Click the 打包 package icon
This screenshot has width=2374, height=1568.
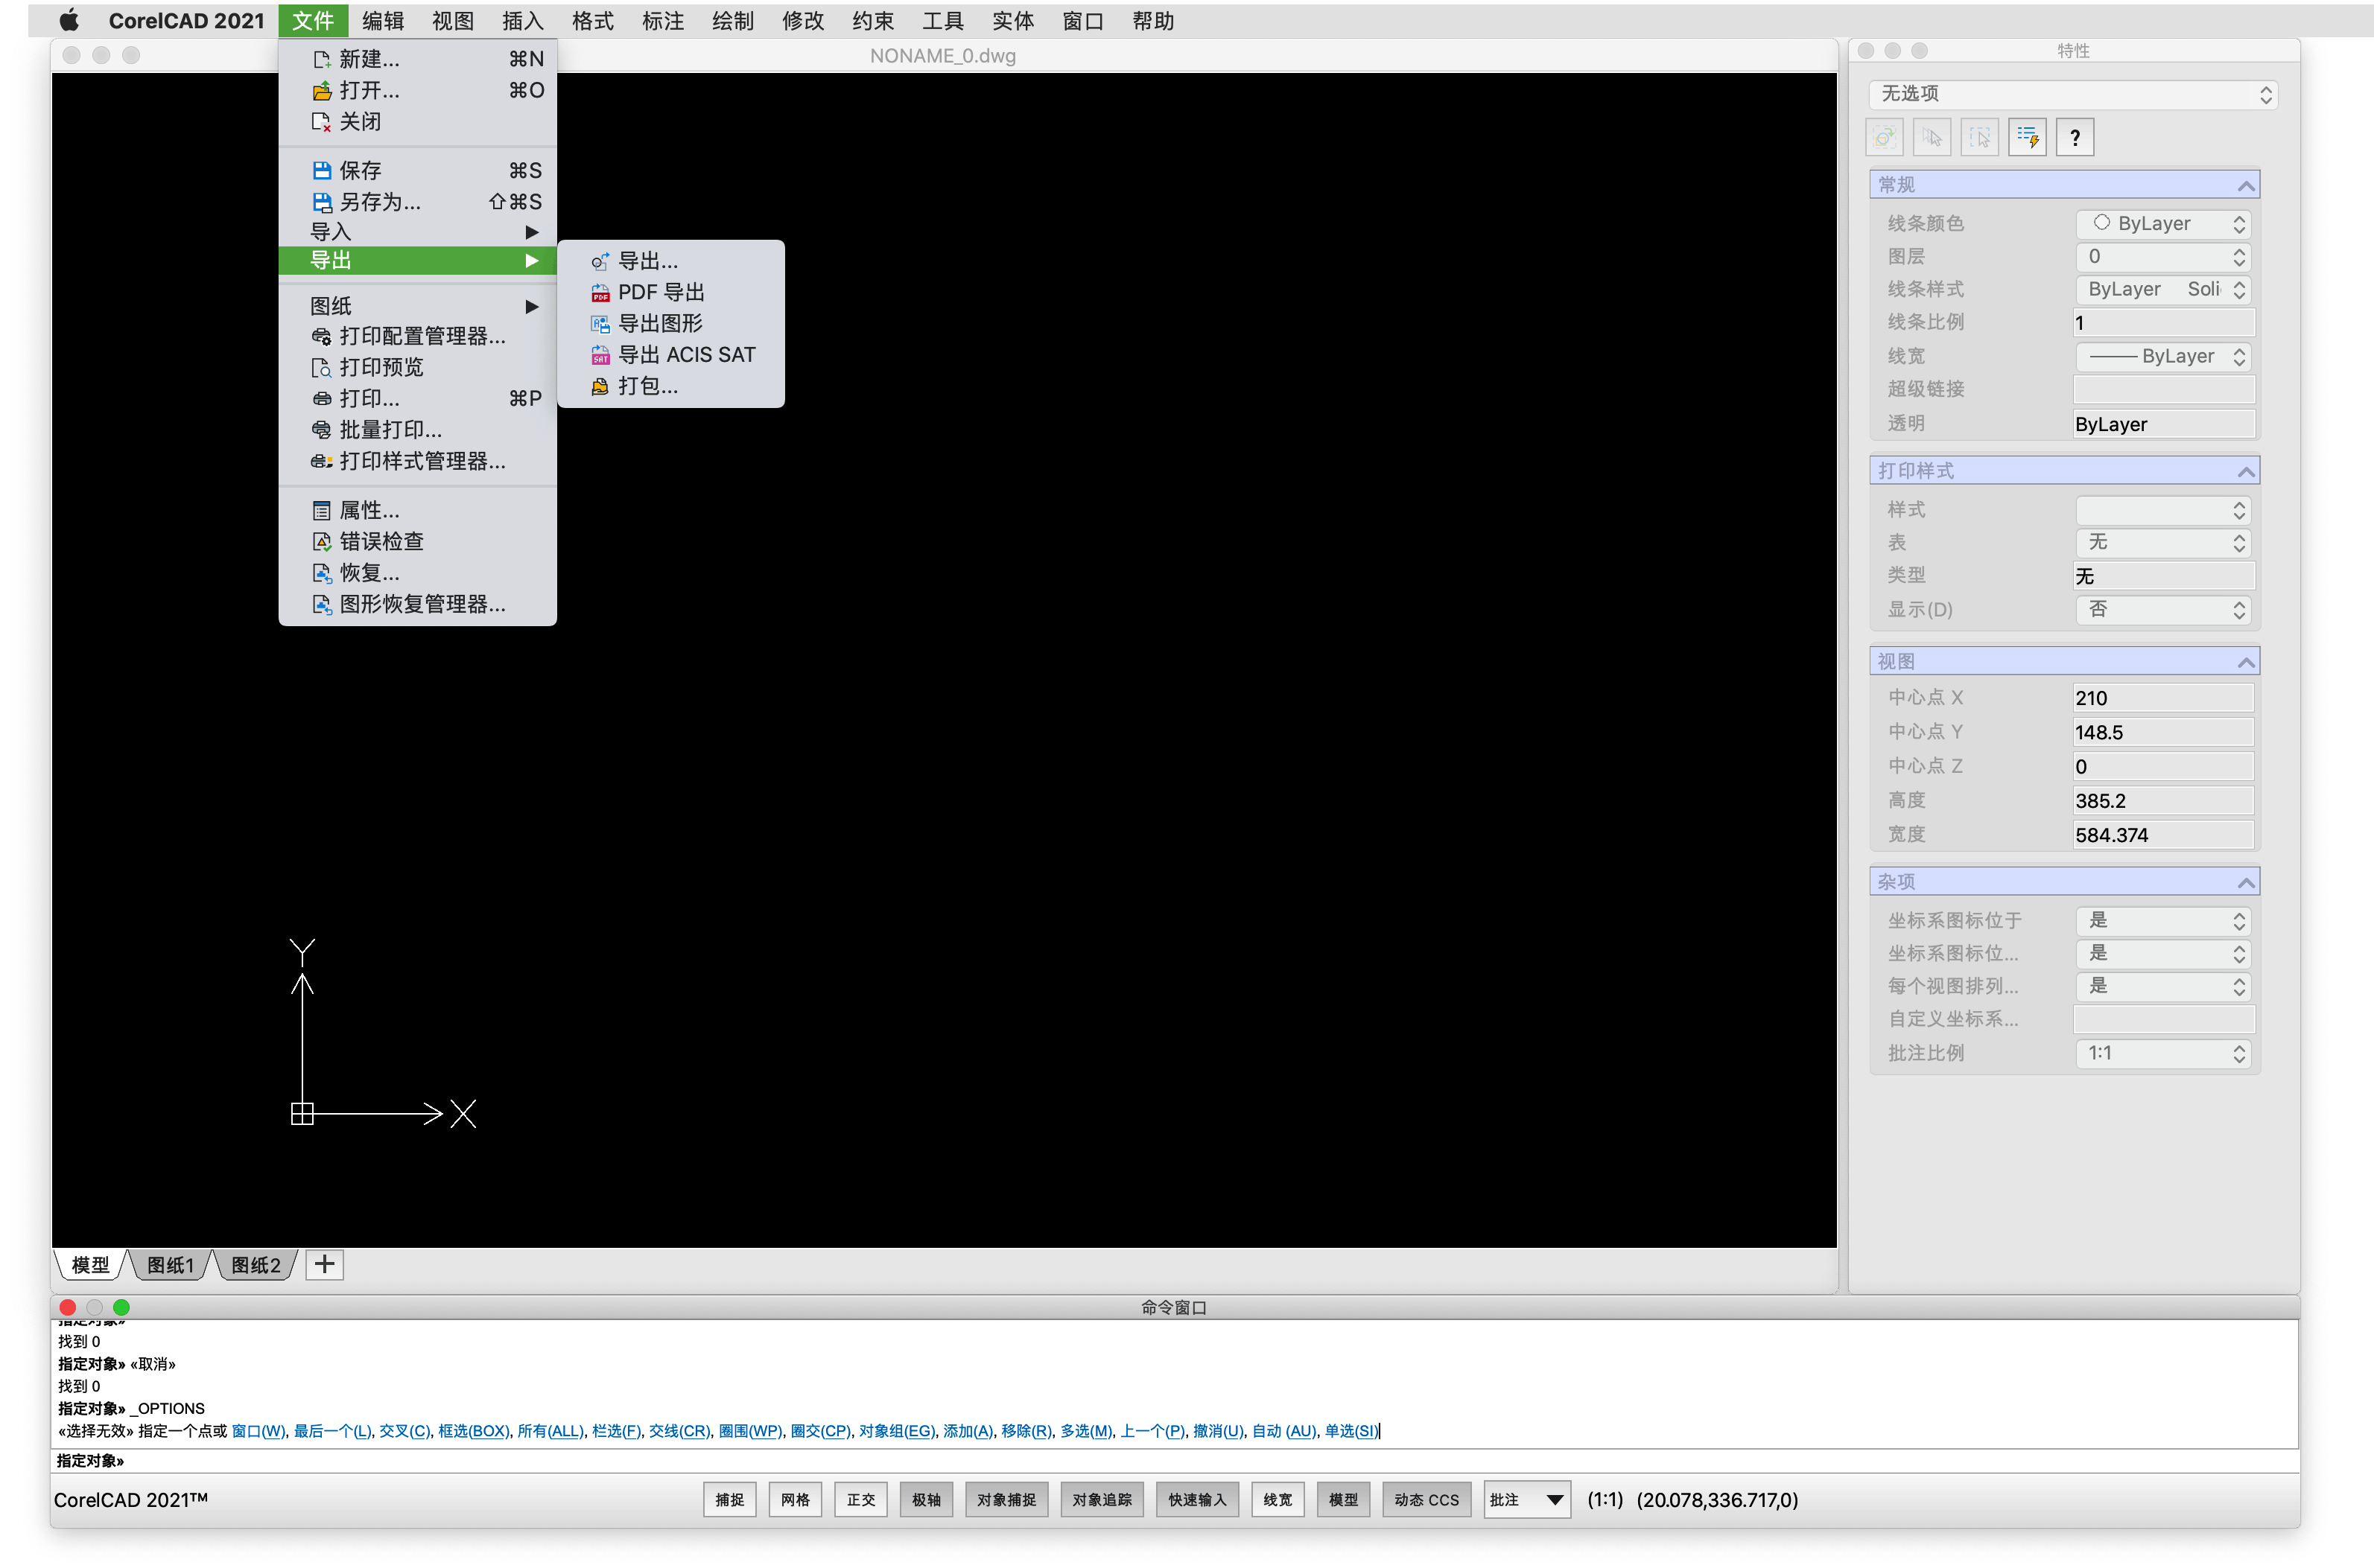click(600, 386)
